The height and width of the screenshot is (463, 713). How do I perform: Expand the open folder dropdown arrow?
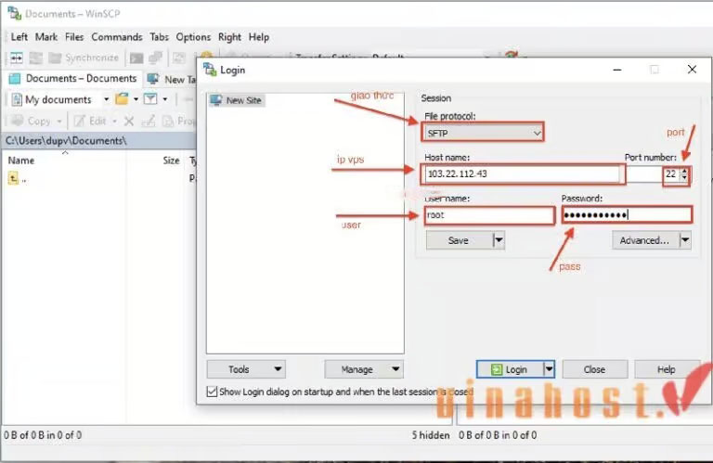tap(136, 99)
